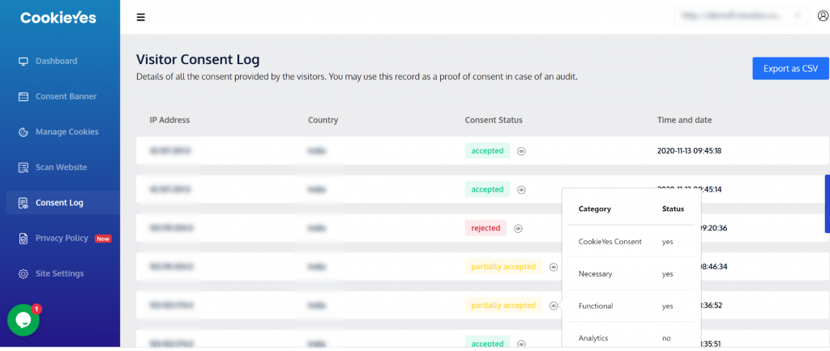Click the Manage Cookies cookie icon
The height and width of the screenshot is (351, 830).
23,133
